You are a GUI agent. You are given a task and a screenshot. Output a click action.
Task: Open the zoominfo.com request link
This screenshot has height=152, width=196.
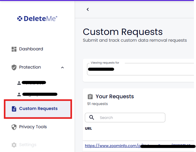[x=111, y=146]
